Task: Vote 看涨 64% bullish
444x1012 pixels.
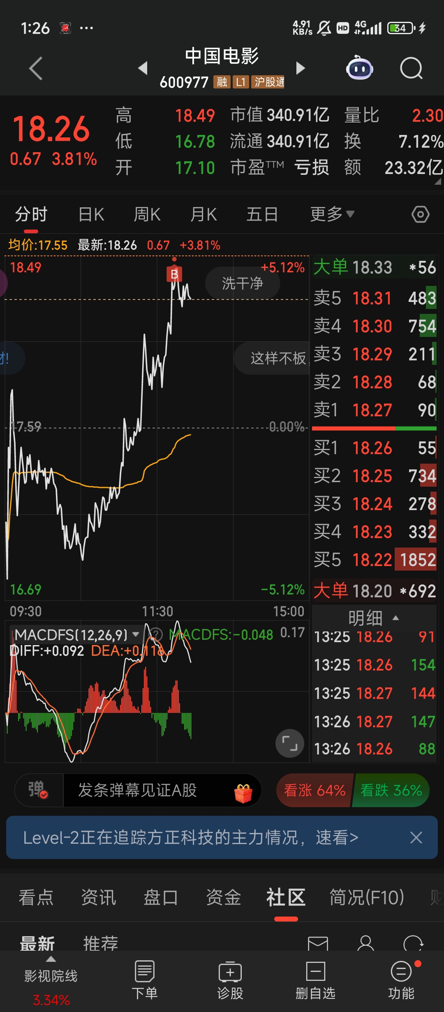Action: pyautogui.click(x=314, y=790)
